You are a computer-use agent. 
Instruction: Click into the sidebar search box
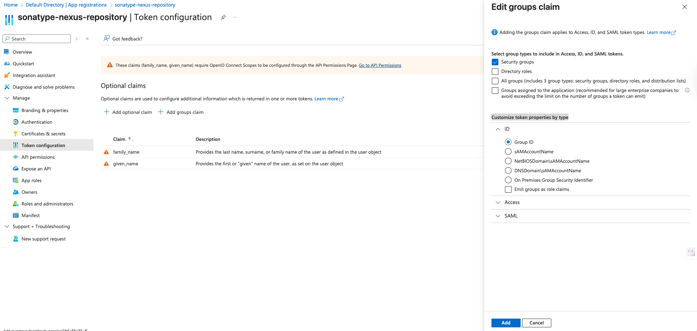coord(37,38)
